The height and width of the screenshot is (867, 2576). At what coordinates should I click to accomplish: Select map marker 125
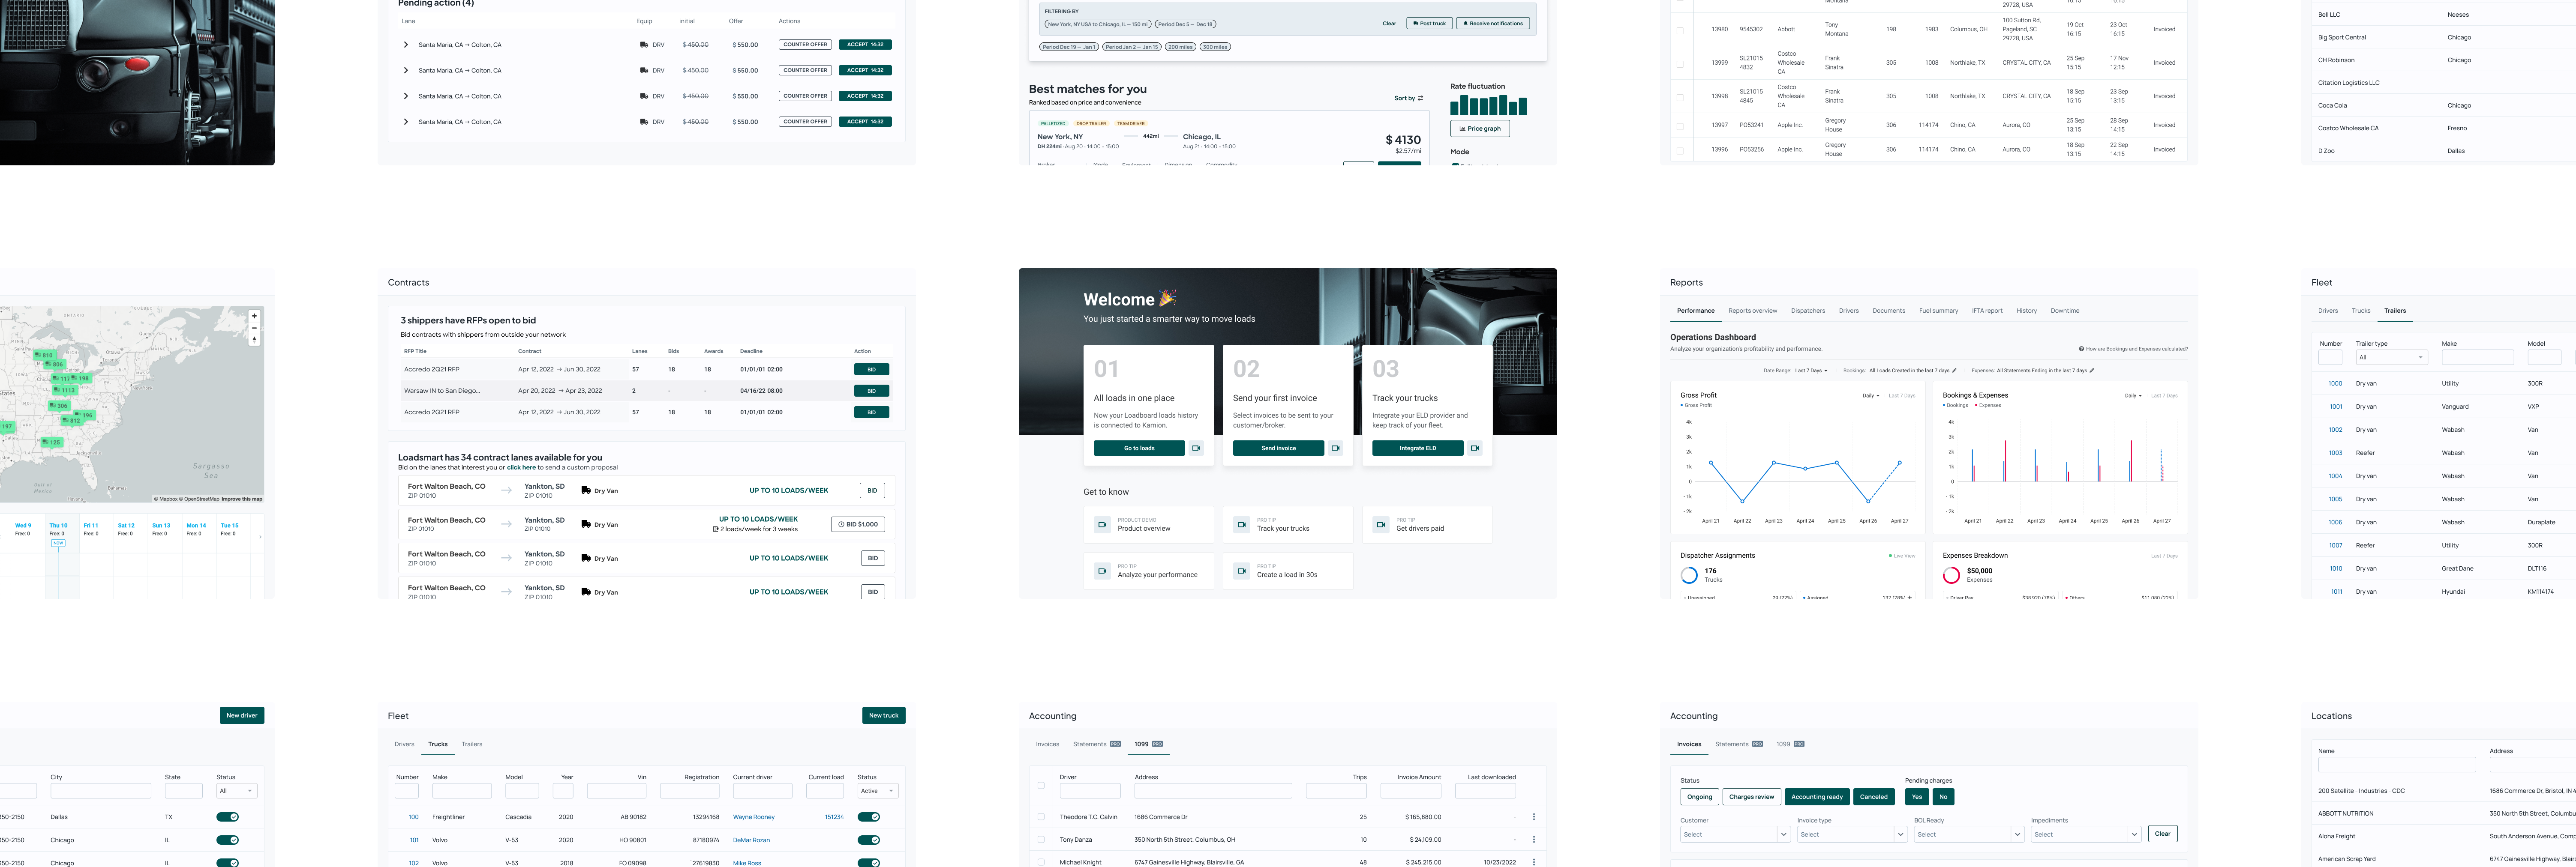point(52,442)
